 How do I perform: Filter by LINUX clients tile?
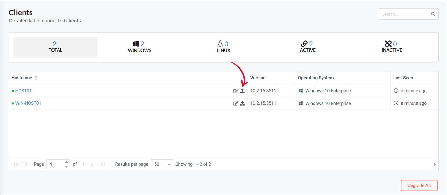pyautogui.click(x=224, y=47)
